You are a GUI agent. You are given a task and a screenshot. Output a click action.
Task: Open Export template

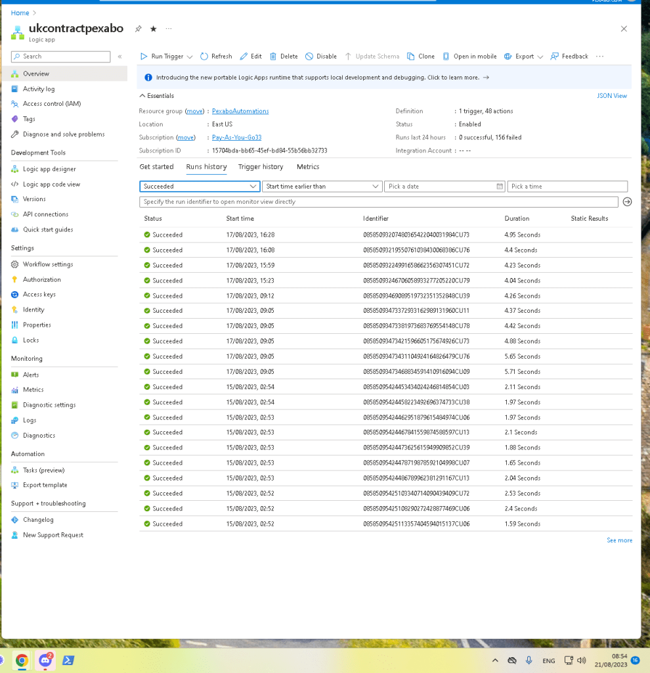click(45, 485)
